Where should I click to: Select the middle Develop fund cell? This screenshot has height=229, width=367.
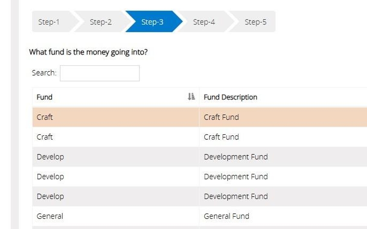click(50, 177)
